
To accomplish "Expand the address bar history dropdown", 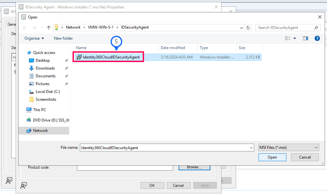I will pos(242,28).
